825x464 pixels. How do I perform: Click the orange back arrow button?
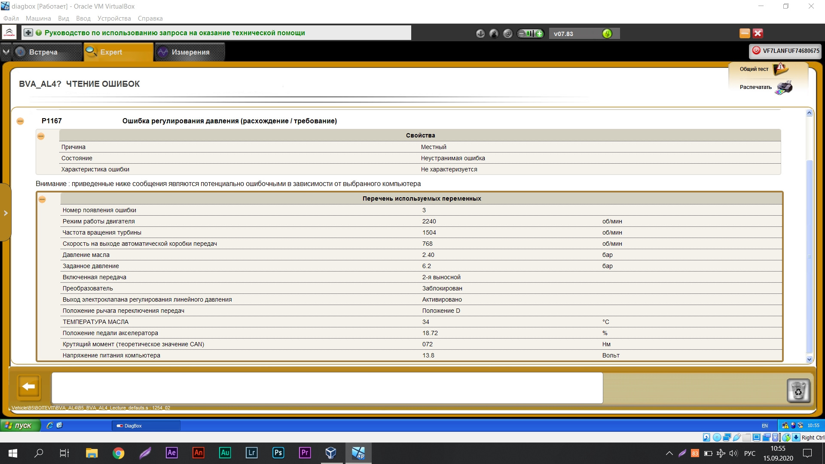29,387
